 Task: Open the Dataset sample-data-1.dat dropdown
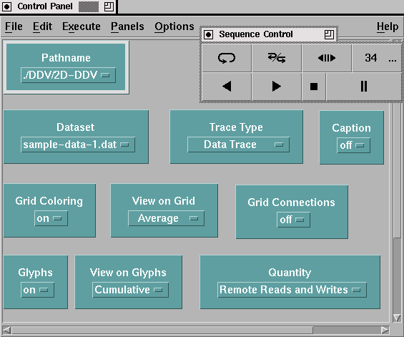pyautogui.click(x=78, y=145)
